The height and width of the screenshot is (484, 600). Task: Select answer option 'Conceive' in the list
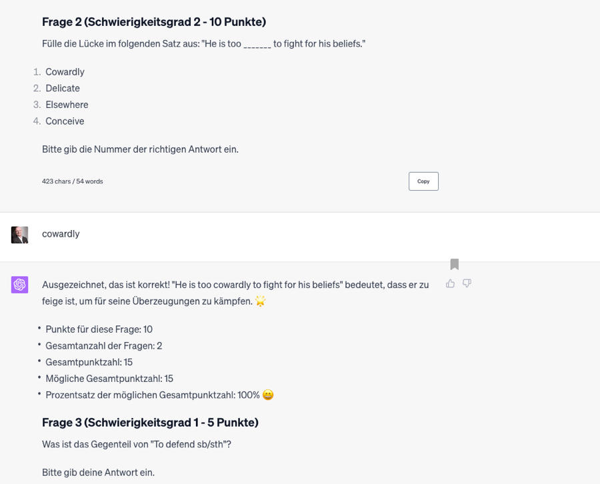pos(65,121)
